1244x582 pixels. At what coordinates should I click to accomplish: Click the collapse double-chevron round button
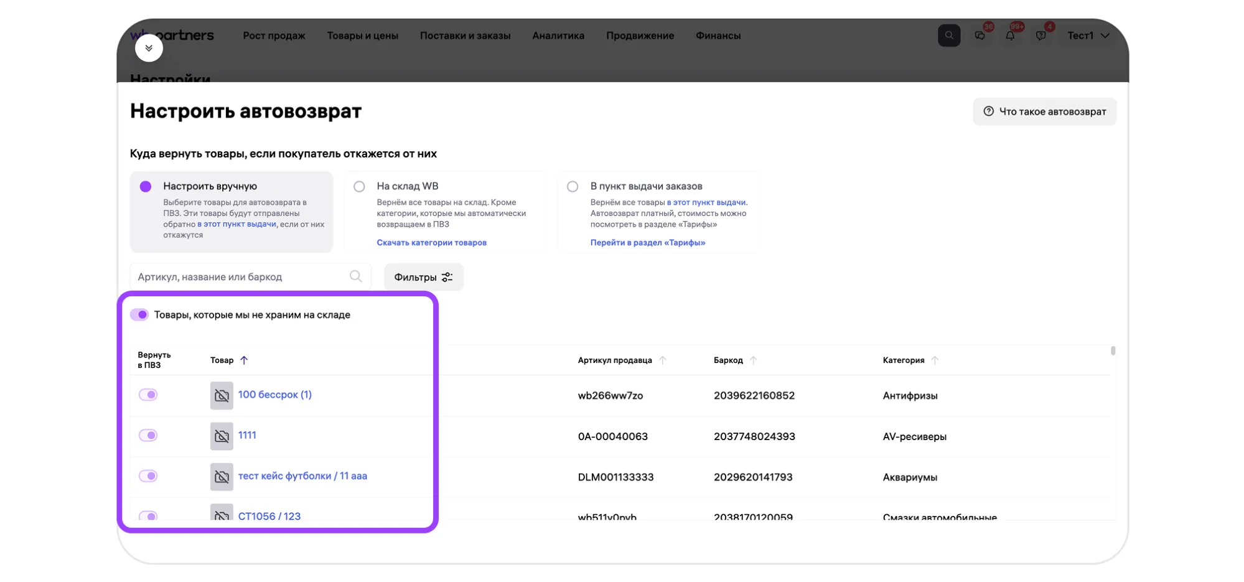pos(149,48)
